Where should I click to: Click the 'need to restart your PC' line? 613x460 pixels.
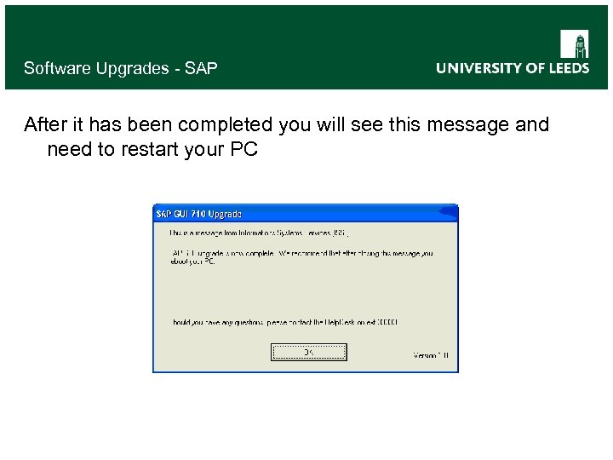[x=152, y=149]
